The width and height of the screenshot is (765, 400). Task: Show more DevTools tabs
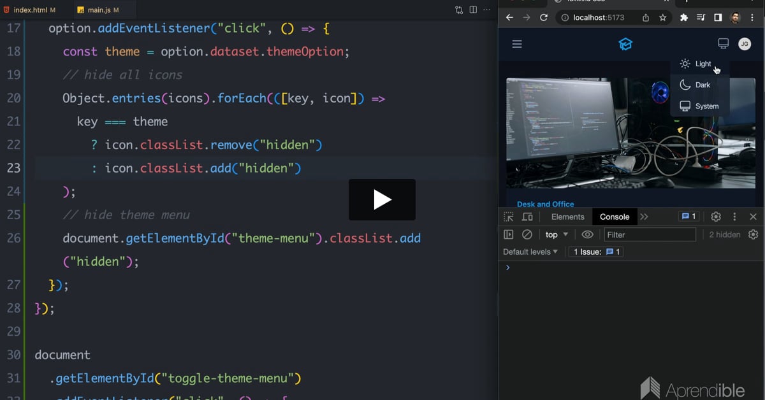pyautogui.click(x=644, y=217)
